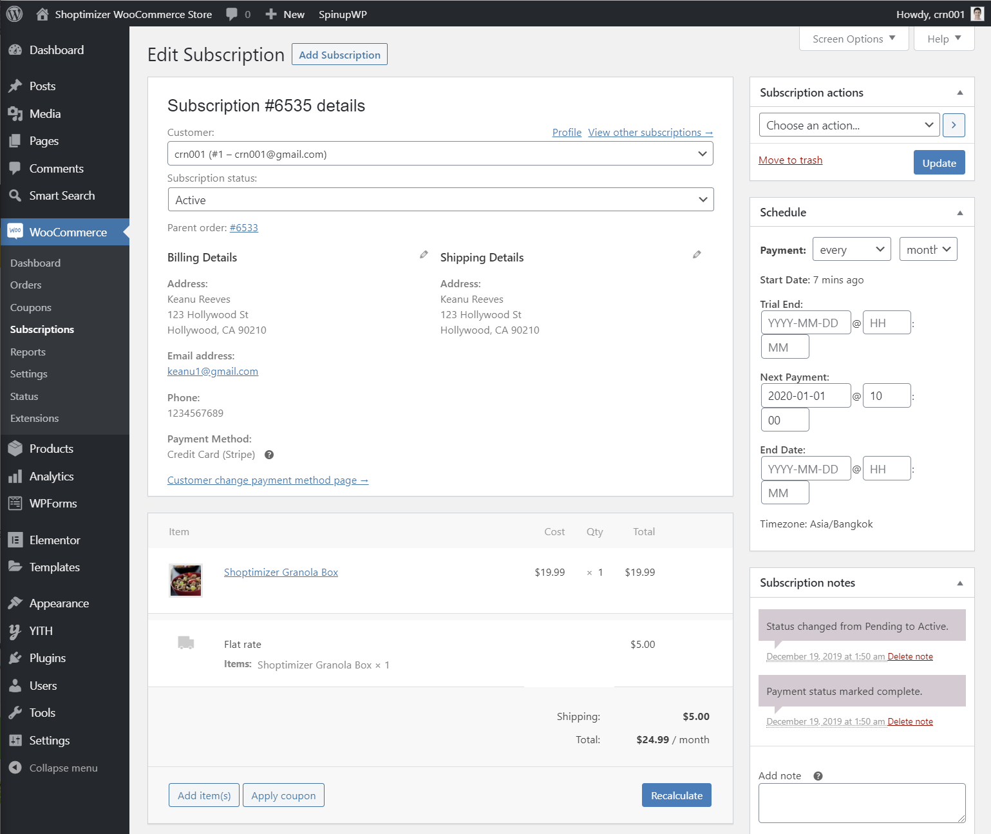
Task: Open parent order #6533 link
Action: click(x=244, y=227)
